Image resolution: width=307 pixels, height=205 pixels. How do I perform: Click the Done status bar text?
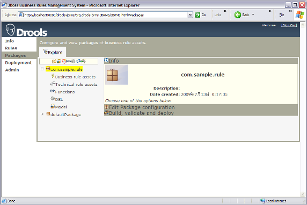pos(11,201)
